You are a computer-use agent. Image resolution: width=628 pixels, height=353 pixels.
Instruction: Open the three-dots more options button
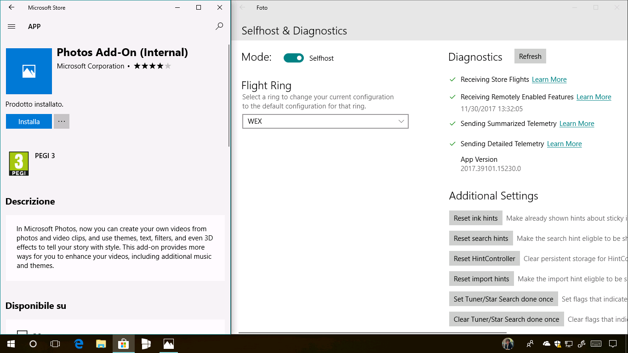coord(62,121)
